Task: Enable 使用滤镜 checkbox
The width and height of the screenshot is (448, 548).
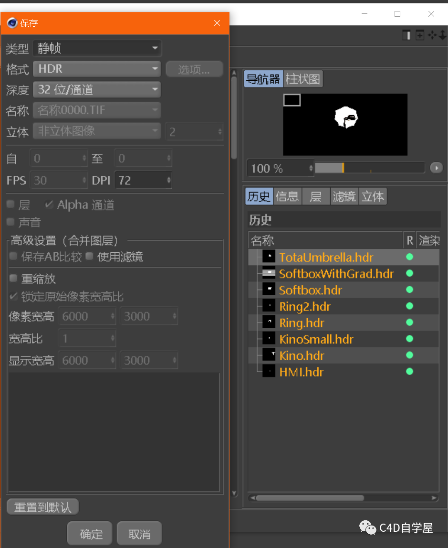Action: point(89,256)
